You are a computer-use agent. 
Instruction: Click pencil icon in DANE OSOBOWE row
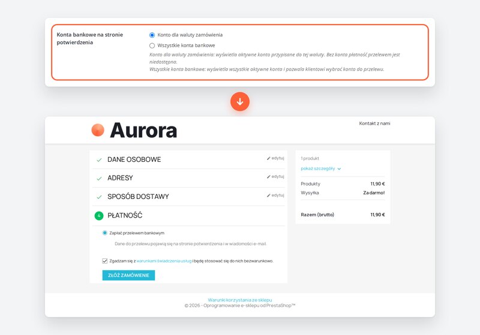tap(268, 158)
